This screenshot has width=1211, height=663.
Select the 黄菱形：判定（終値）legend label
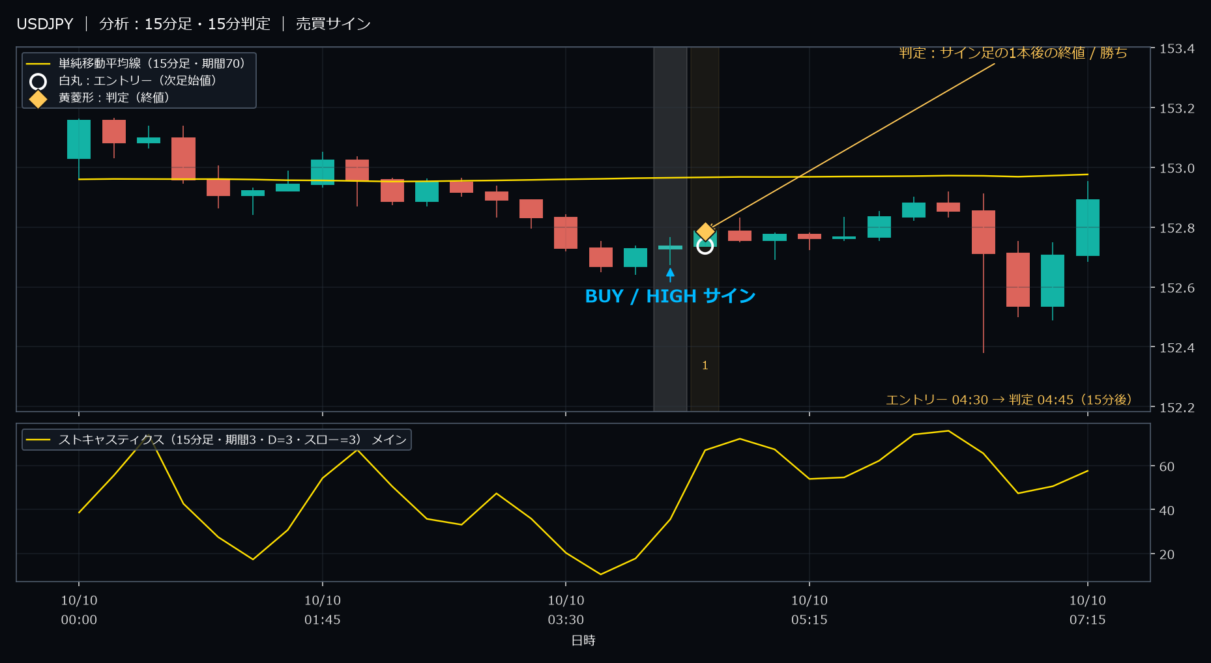(117, 97)
